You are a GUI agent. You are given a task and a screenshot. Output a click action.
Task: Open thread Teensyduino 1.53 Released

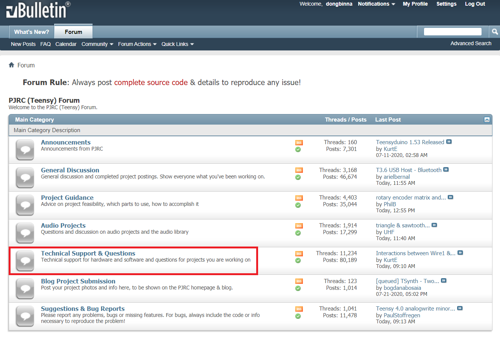pyautogui.click(x=410, y=142)
